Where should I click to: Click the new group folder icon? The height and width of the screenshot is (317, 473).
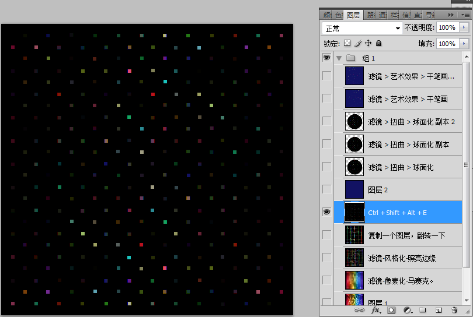pos(423,311)
